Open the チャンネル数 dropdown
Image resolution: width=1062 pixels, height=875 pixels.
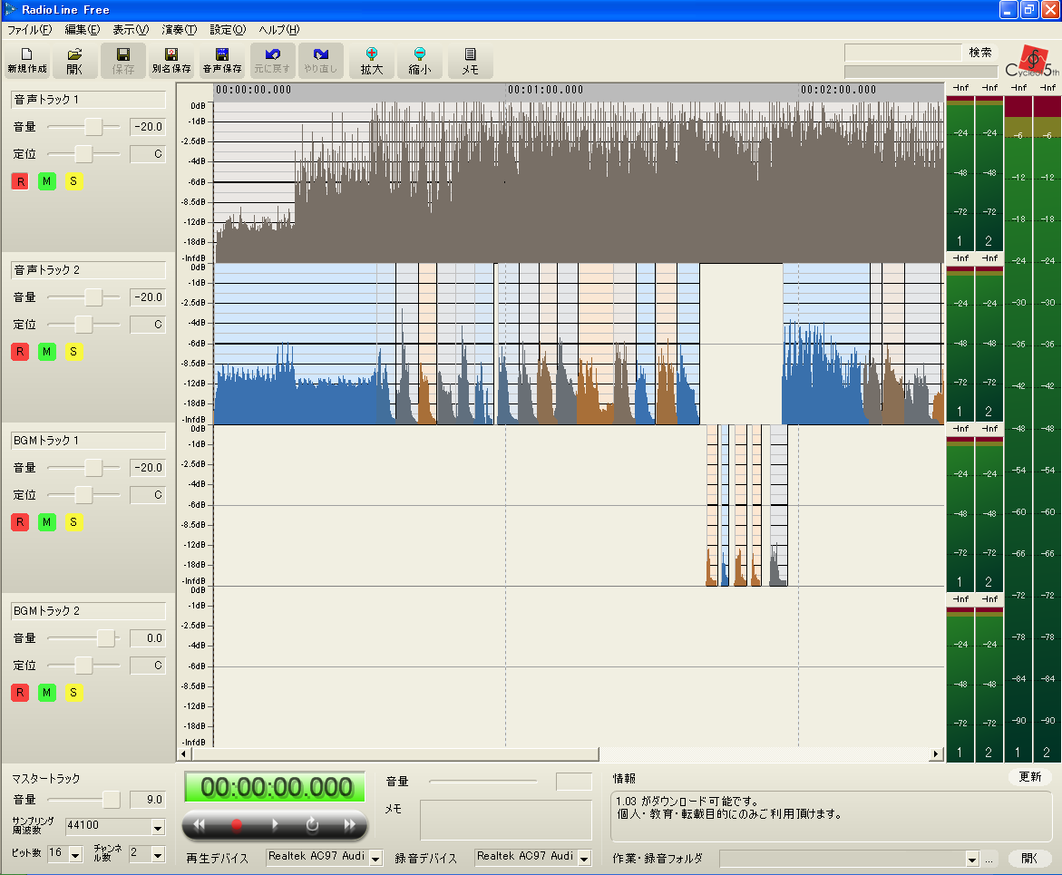158,855
